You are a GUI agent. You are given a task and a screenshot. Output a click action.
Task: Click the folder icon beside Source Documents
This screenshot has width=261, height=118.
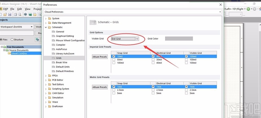[7, 50]
